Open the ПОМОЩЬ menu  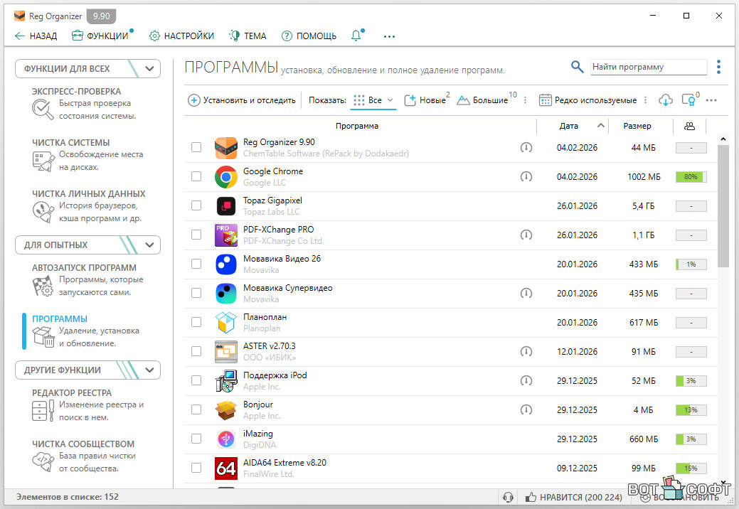click(309, 36)
